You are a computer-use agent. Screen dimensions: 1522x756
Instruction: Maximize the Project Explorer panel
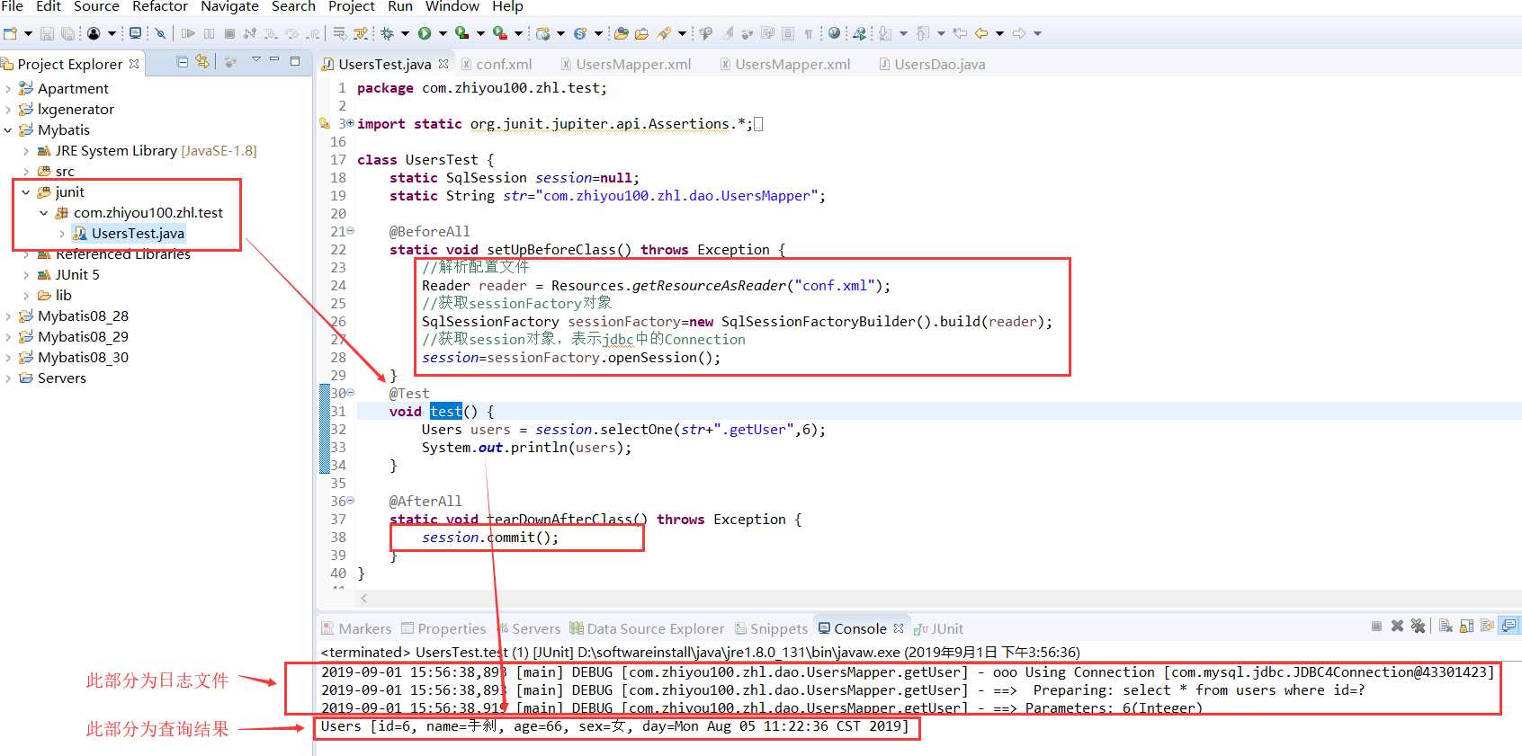(x=295, y=61)
